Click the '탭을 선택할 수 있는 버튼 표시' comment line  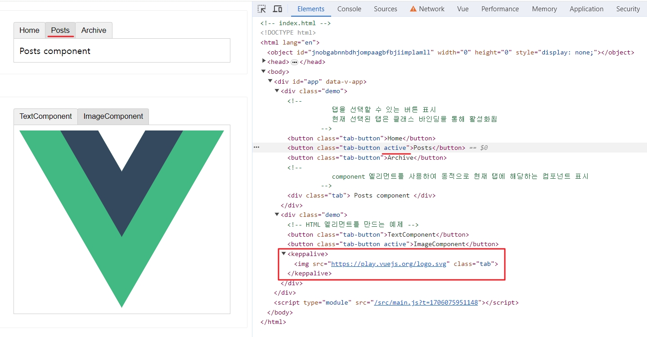click(384, 109)
